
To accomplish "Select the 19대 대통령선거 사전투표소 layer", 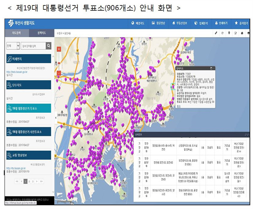I will 29,131.
